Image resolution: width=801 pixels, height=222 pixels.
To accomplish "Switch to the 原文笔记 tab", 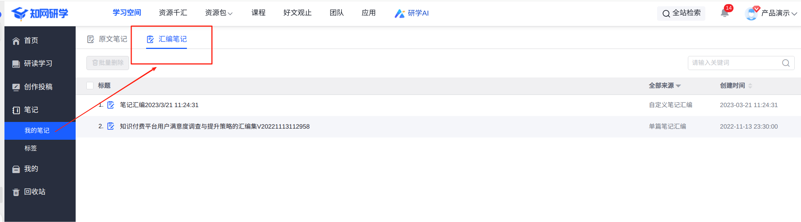I will coord(107,39).
